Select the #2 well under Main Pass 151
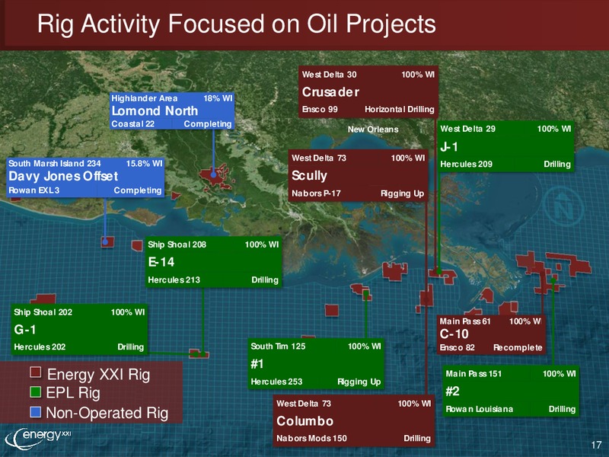Viewport: 609px width, 457px height. point(452,391)
